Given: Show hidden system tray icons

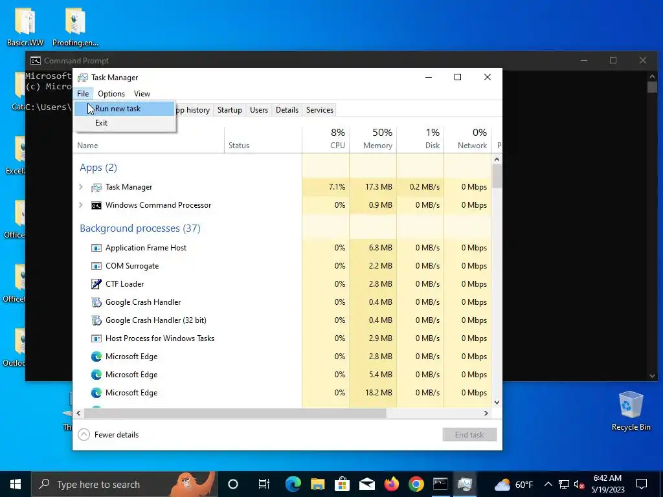Looking at the screenshot, I should click(x=548, y=484).
